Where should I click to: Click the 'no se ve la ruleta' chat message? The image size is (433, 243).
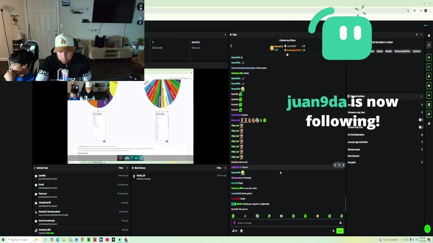(x=250, y=188)
